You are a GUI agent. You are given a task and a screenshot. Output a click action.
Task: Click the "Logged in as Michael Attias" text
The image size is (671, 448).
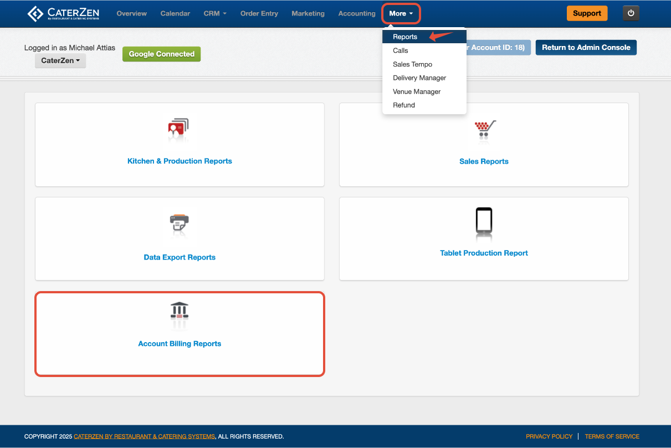70,48
